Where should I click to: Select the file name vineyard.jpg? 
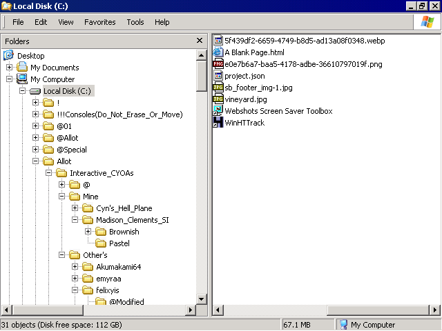(x=246, y=99)
